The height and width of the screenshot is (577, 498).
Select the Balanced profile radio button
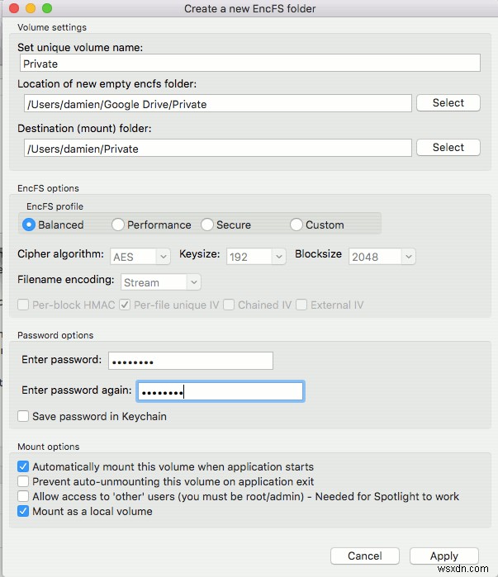pos(29,225)
